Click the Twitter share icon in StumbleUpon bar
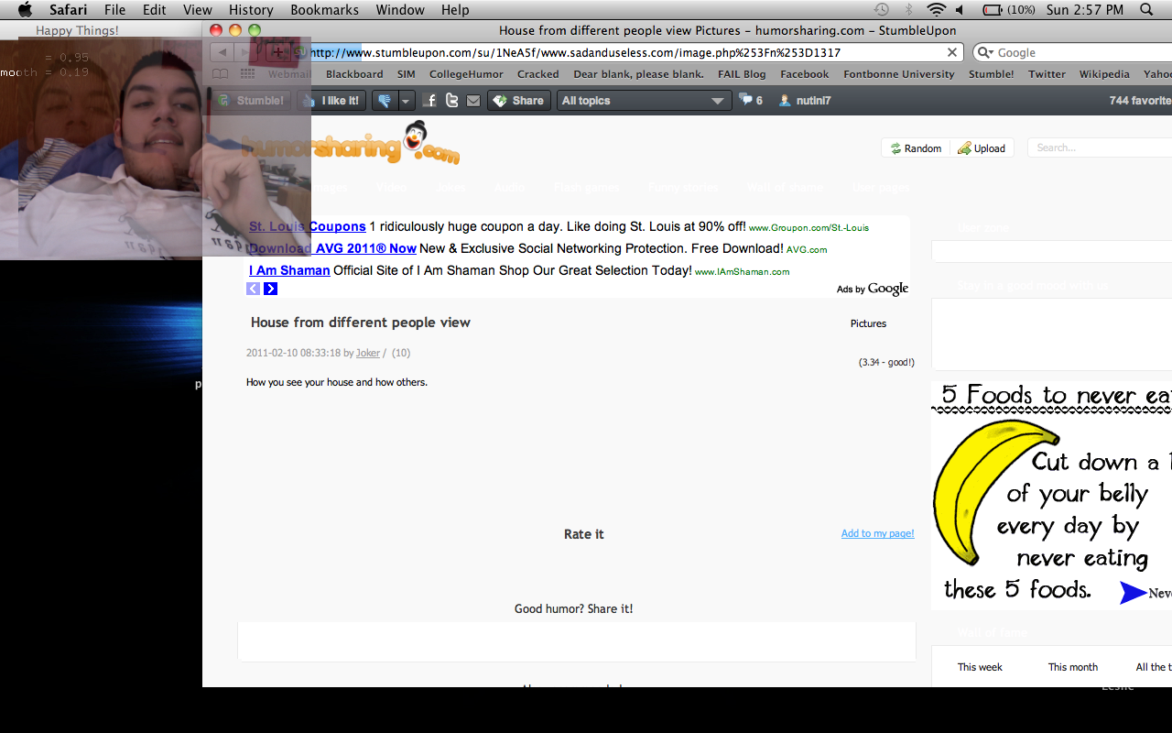The height and width of the screenshot is (733, 1172). 451,101
